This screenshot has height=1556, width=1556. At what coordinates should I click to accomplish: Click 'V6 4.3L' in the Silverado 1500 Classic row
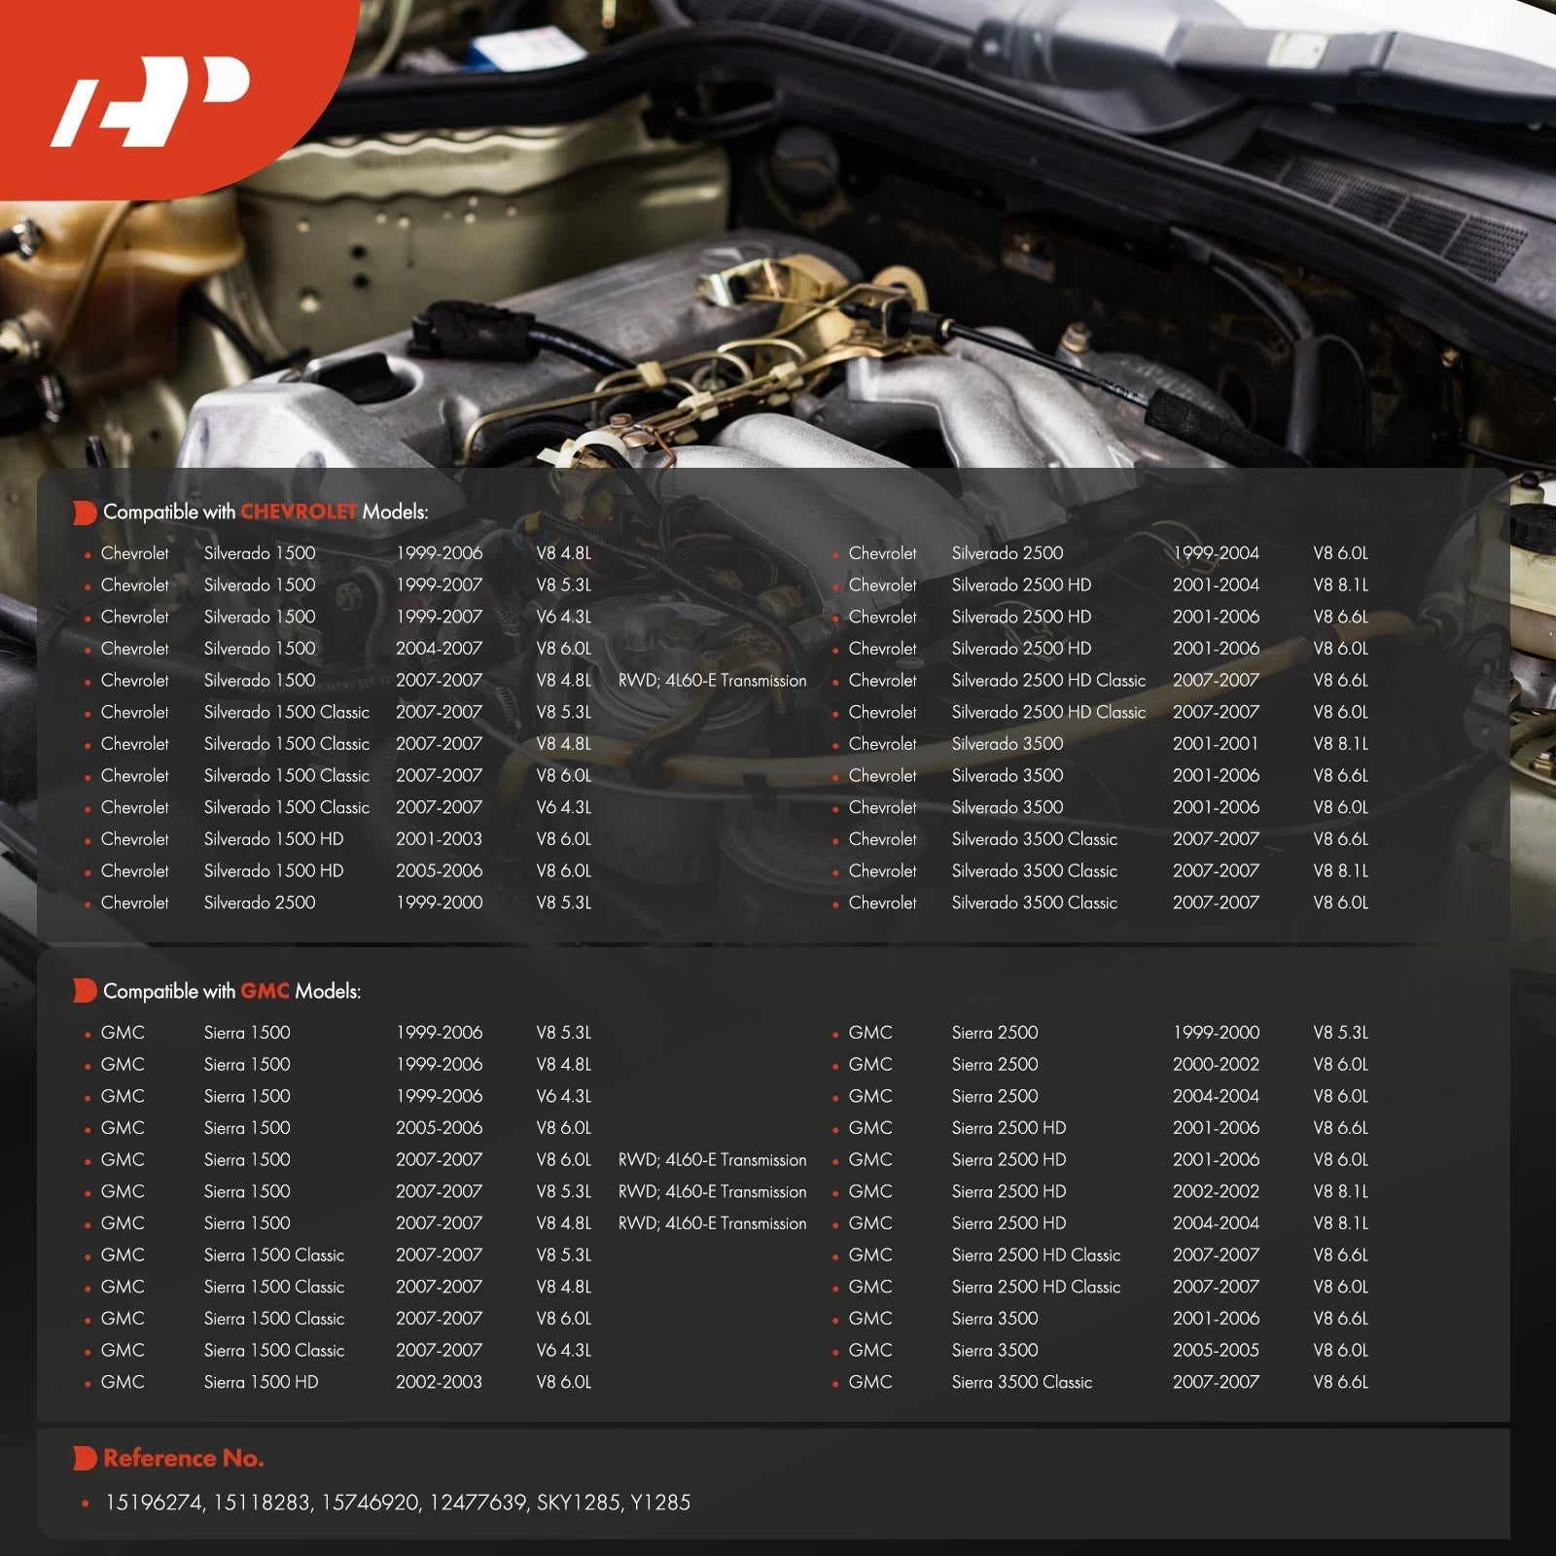click(563, 807)
